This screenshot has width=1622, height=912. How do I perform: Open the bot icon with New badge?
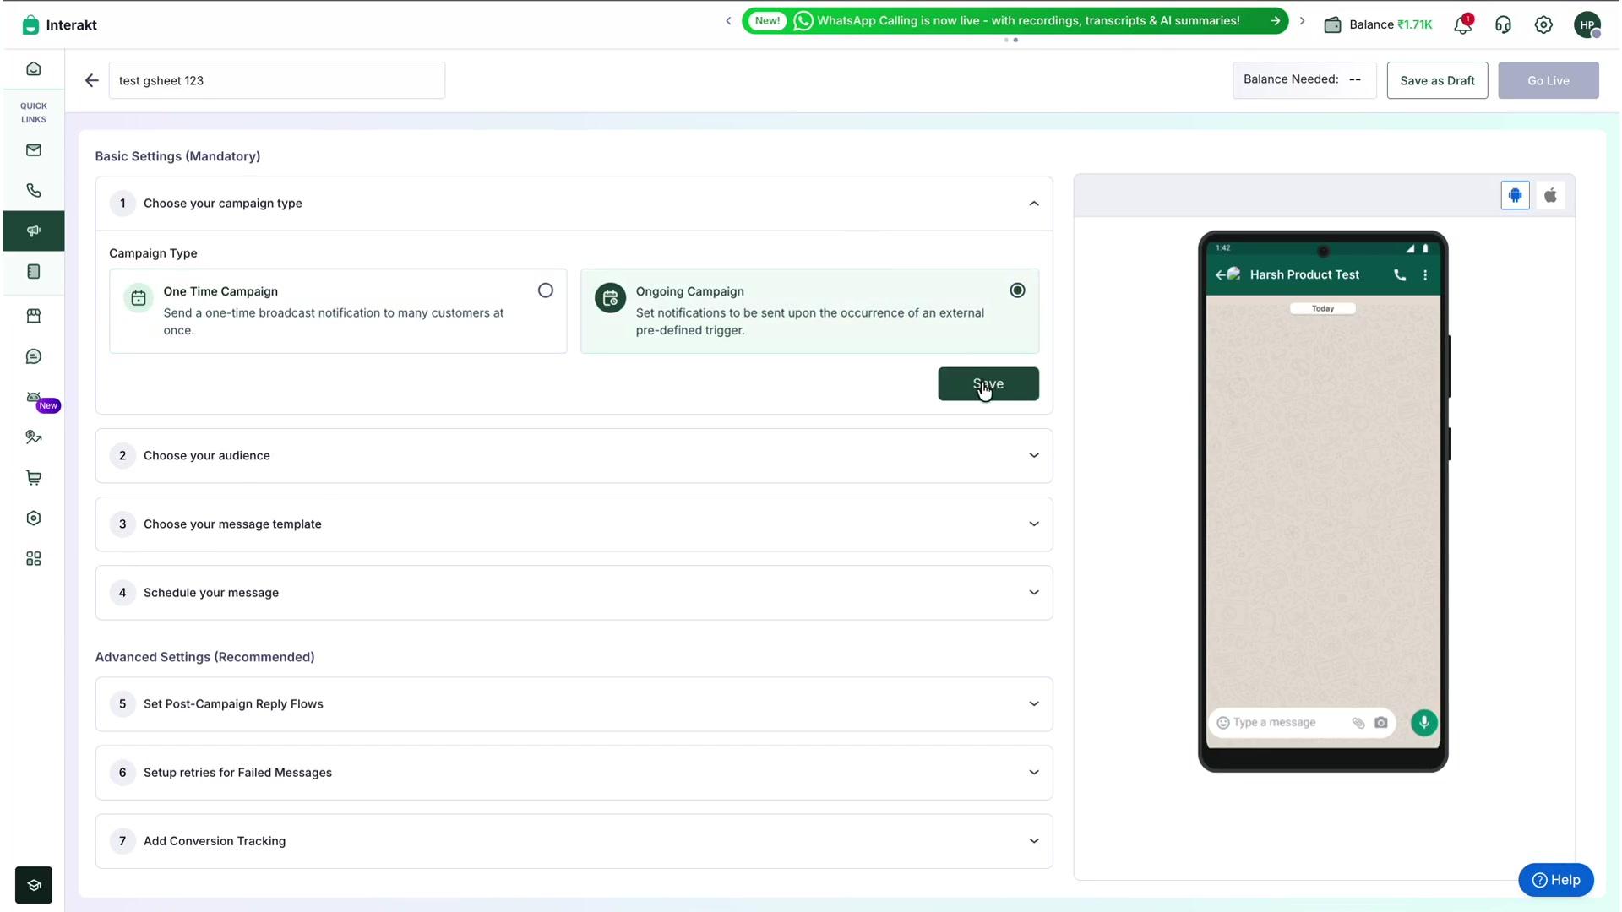tap(34, 398)
